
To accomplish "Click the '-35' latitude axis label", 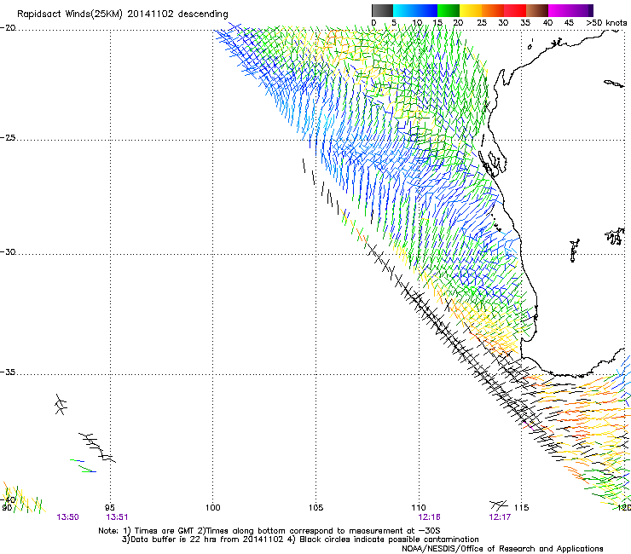I will tap(8, 372).
